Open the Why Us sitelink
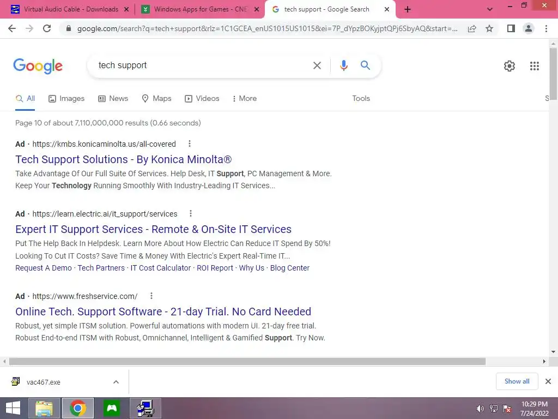Viewport: 558px width, 419px height. pyautogui.click(x=252, y=268)
